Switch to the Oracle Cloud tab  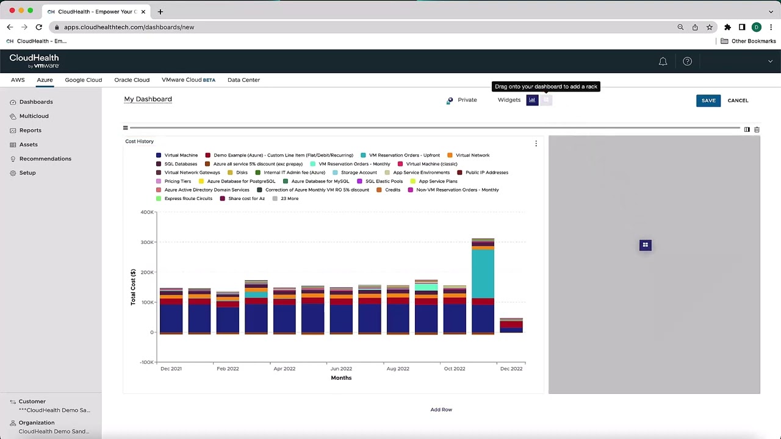click(132, 80)
